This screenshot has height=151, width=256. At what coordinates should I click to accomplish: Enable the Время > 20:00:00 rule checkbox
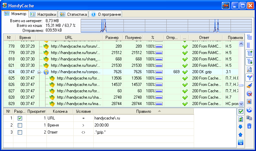pos(20,125)
